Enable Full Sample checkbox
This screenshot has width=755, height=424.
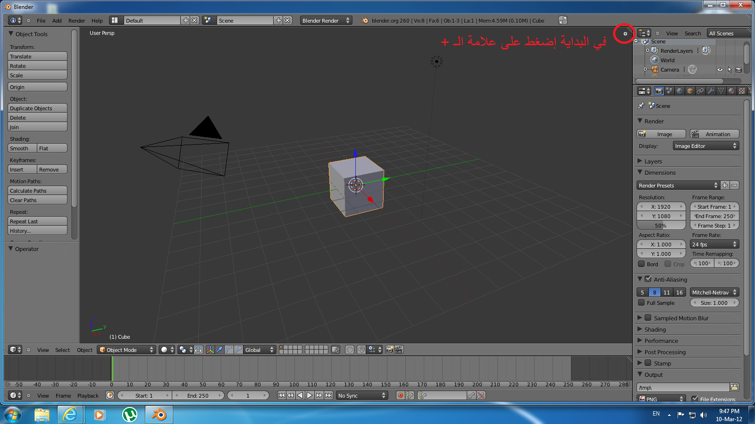(x=641, y=302)
